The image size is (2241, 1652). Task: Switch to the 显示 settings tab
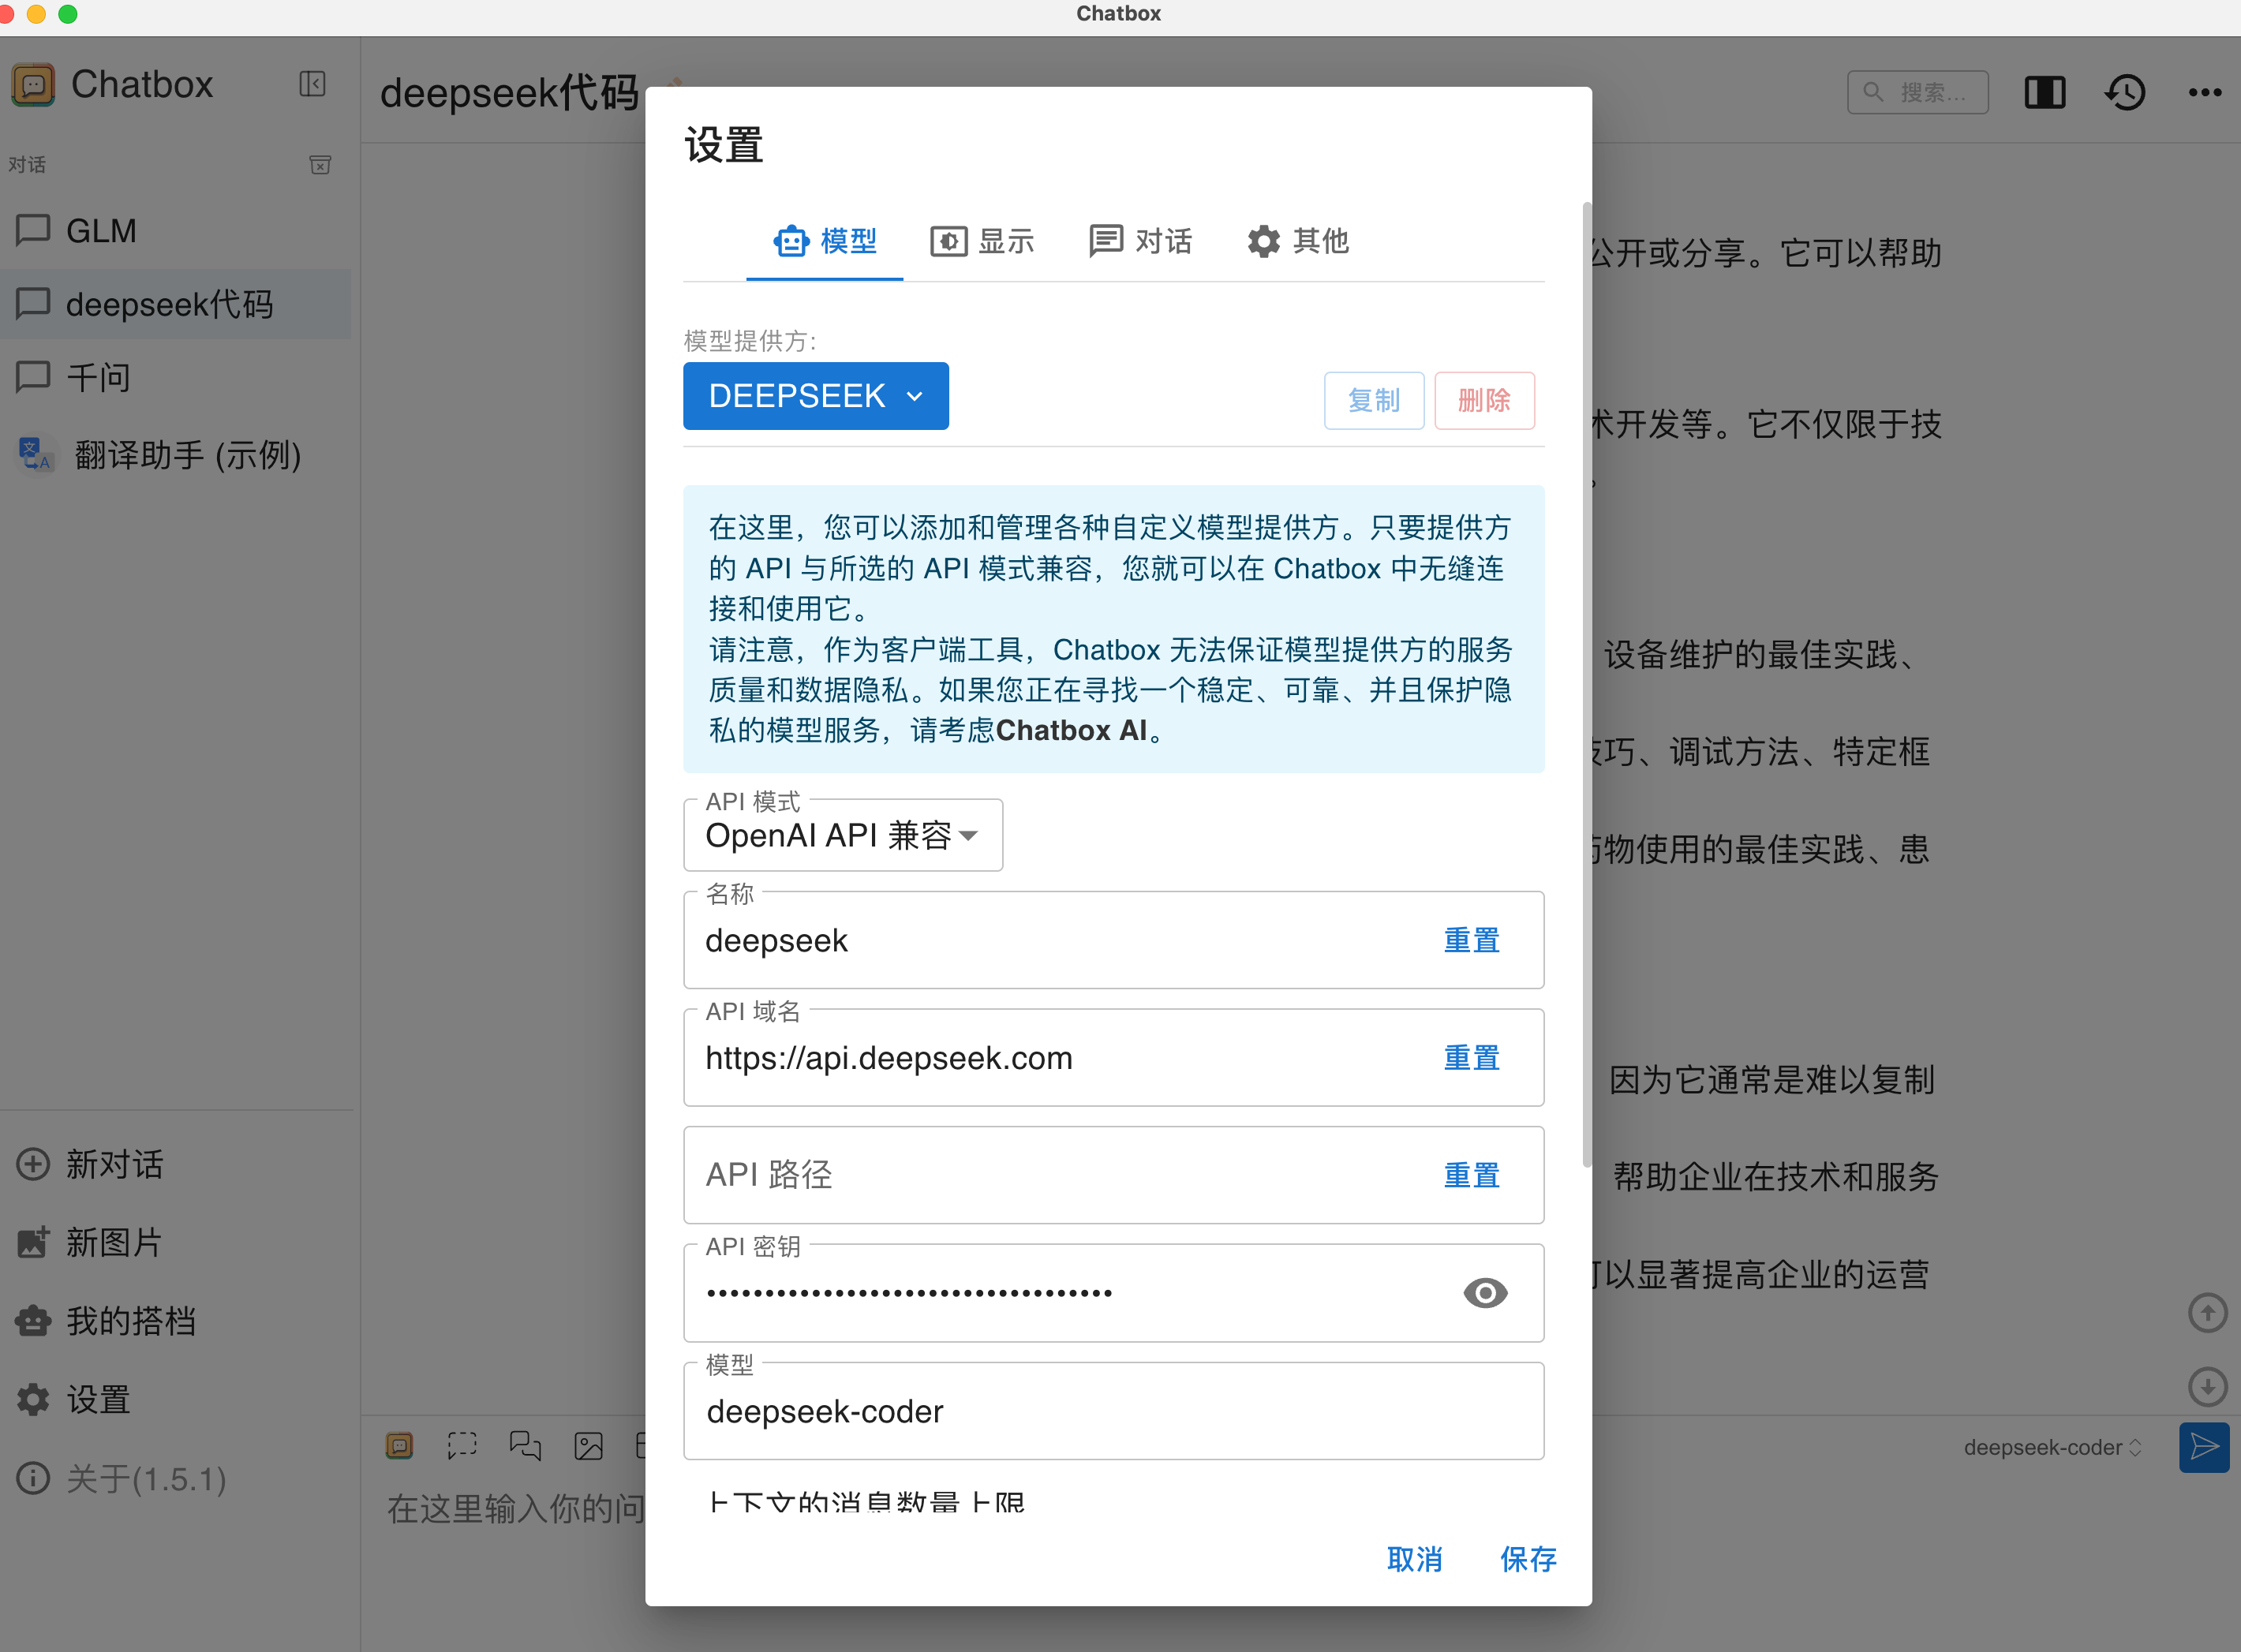pos(982,241)
